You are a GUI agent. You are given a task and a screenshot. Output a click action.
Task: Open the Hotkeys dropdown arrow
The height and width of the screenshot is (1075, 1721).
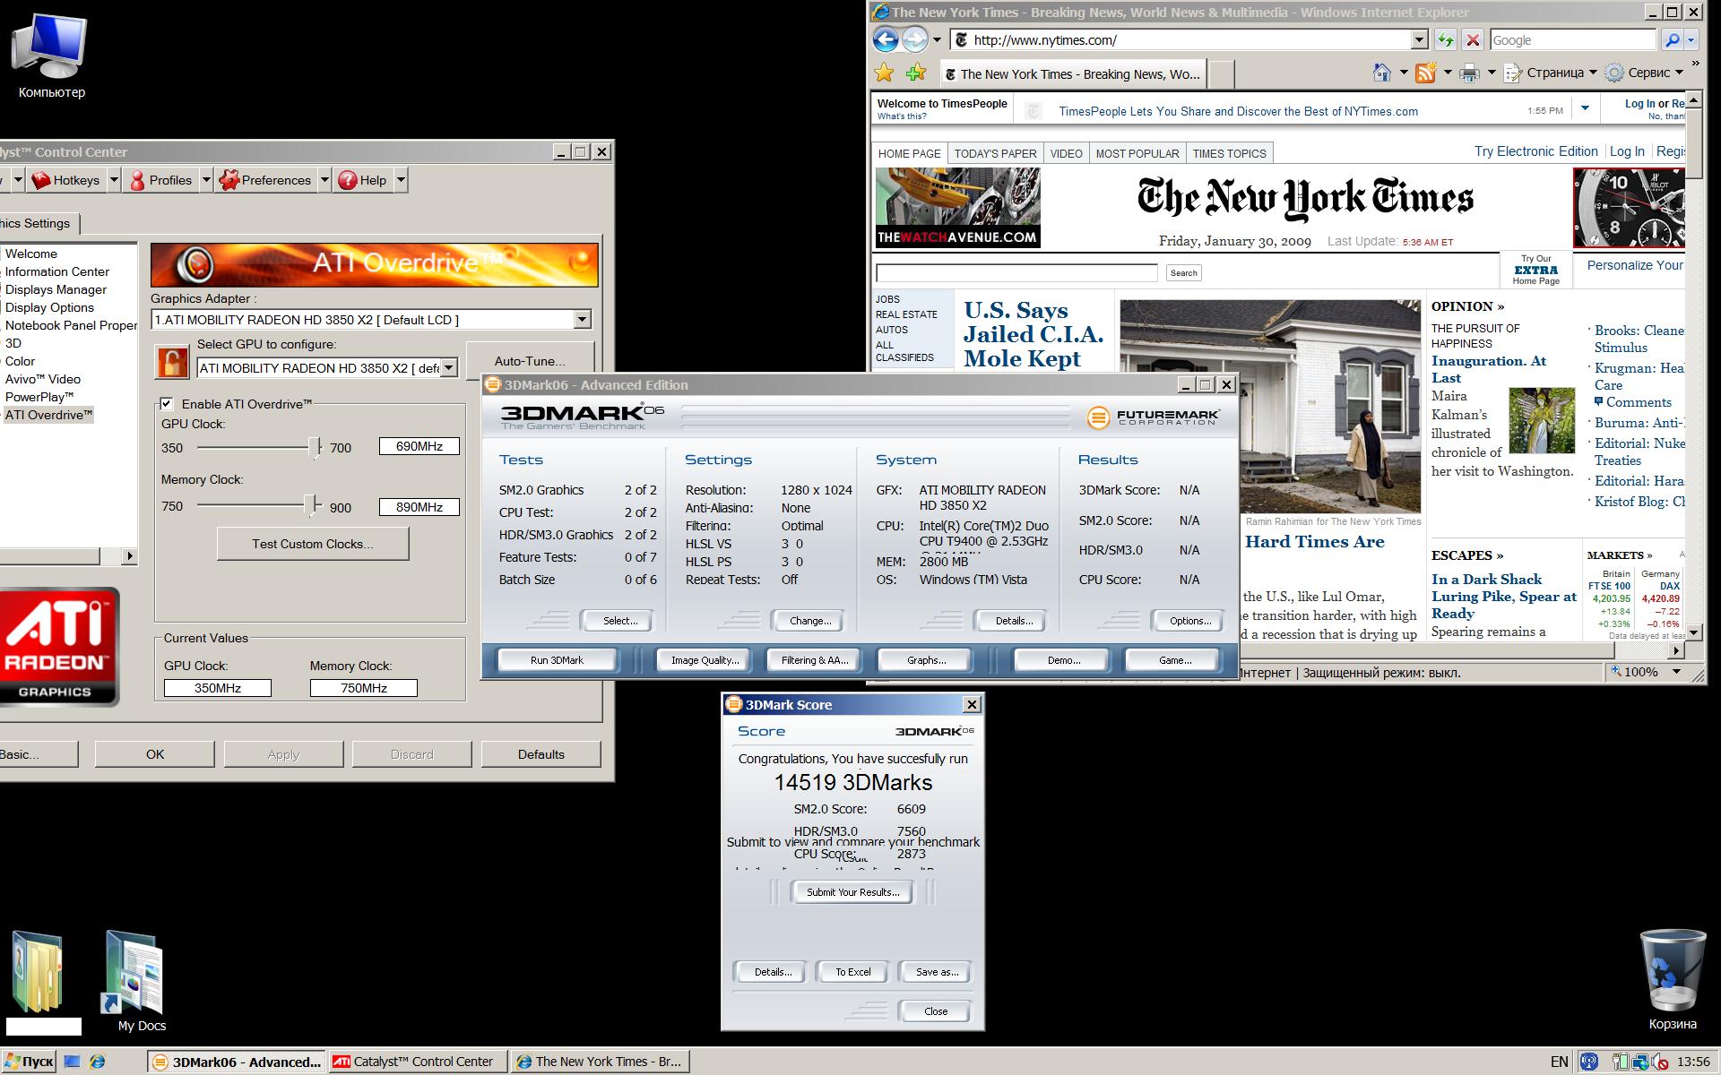[x=114, y=180]
